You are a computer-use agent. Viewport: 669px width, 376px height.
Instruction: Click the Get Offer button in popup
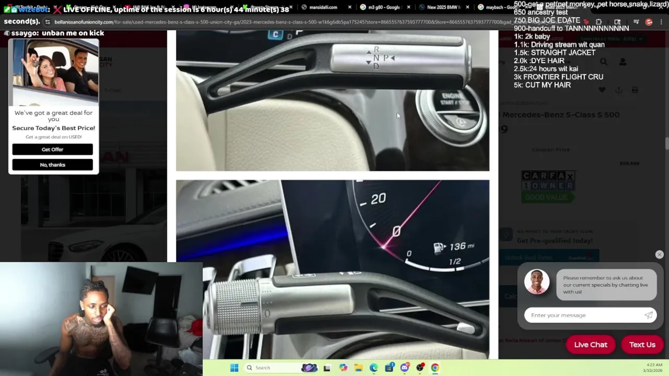[52, 149]
